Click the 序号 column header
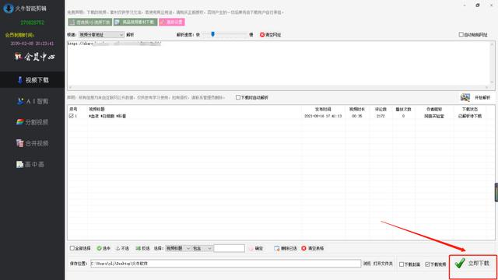 tap(73, 109)
